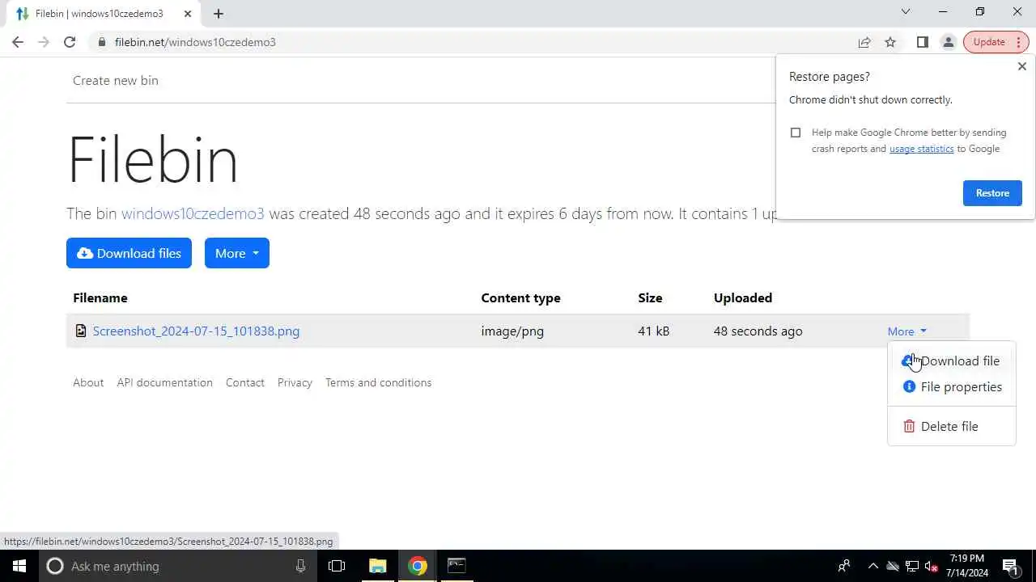Image resolution: width=1036 pixels, height=582 pixels.
Task: Dismiss the Restore pages popup with X
Action: (x=1021, y=66)
